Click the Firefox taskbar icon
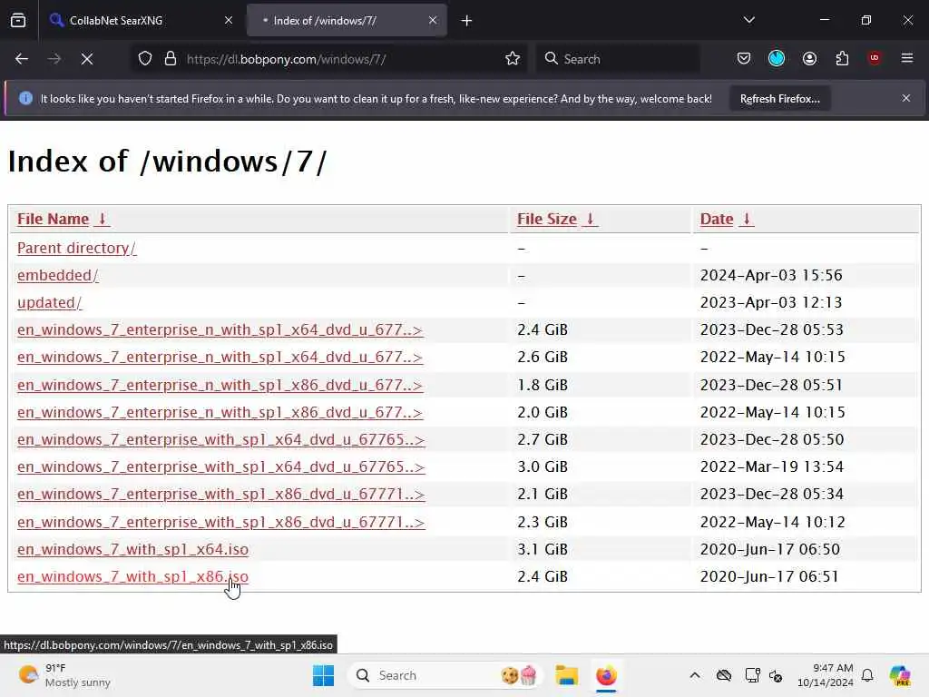Viewport: 929px width, 697px height. (606, 675)
